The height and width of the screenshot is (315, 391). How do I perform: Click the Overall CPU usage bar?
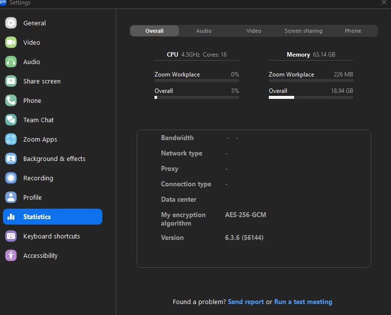click(197, 97)
